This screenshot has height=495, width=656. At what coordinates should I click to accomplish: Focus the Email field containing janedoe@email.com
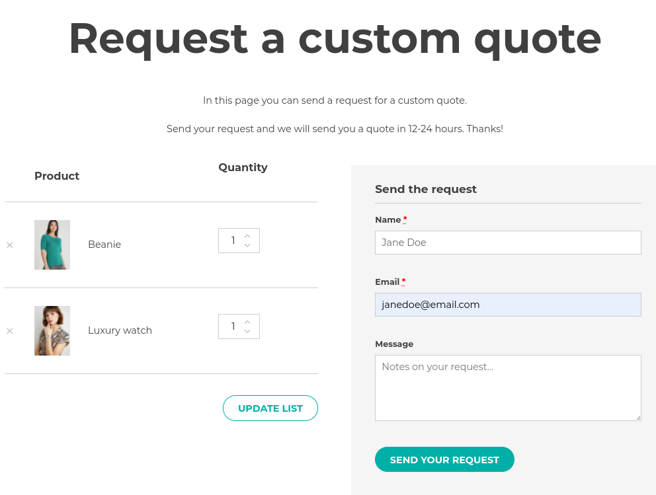(508, 305)
